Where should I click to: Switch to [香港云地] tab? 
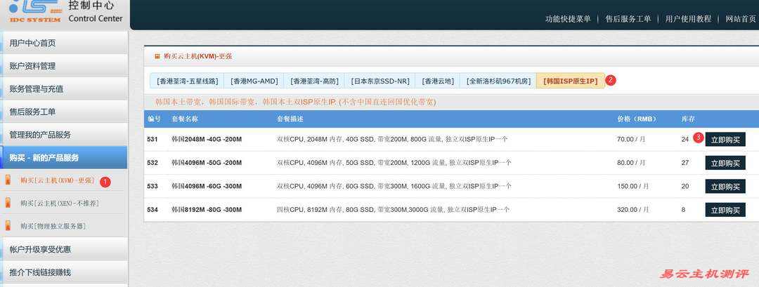[x=438, y=81]
